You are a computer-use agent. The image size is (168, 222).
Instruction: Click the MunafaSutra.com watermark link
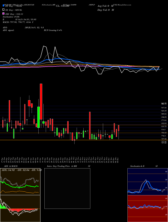[x=124, y=5]
